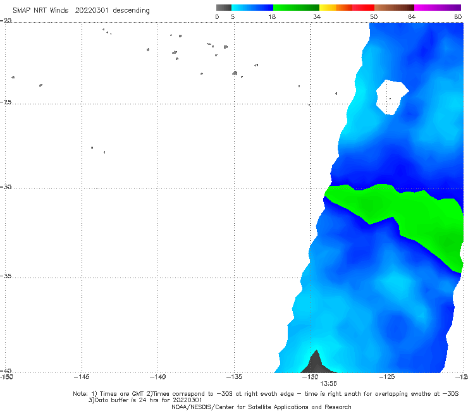Click the word "descending" in the title

coord(131,11)
